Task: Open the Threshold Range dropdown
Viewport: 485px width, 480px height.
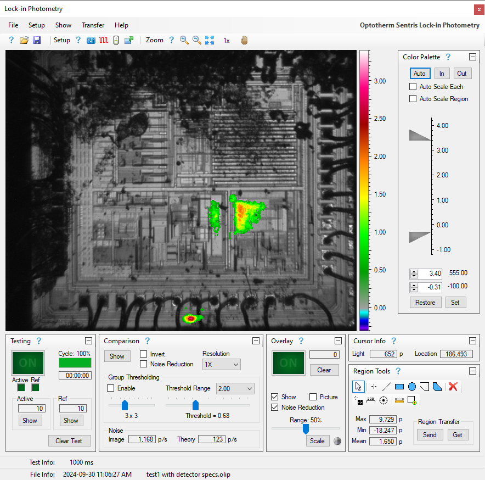Action: 235,388
